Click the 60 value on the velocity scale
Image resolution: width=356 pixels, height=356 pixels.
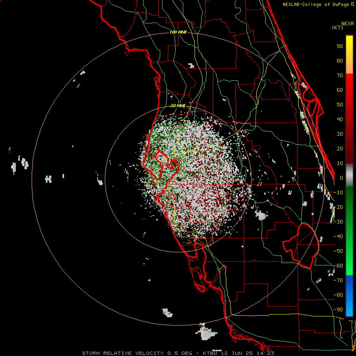pyautogui.click(x=340, y=90)
